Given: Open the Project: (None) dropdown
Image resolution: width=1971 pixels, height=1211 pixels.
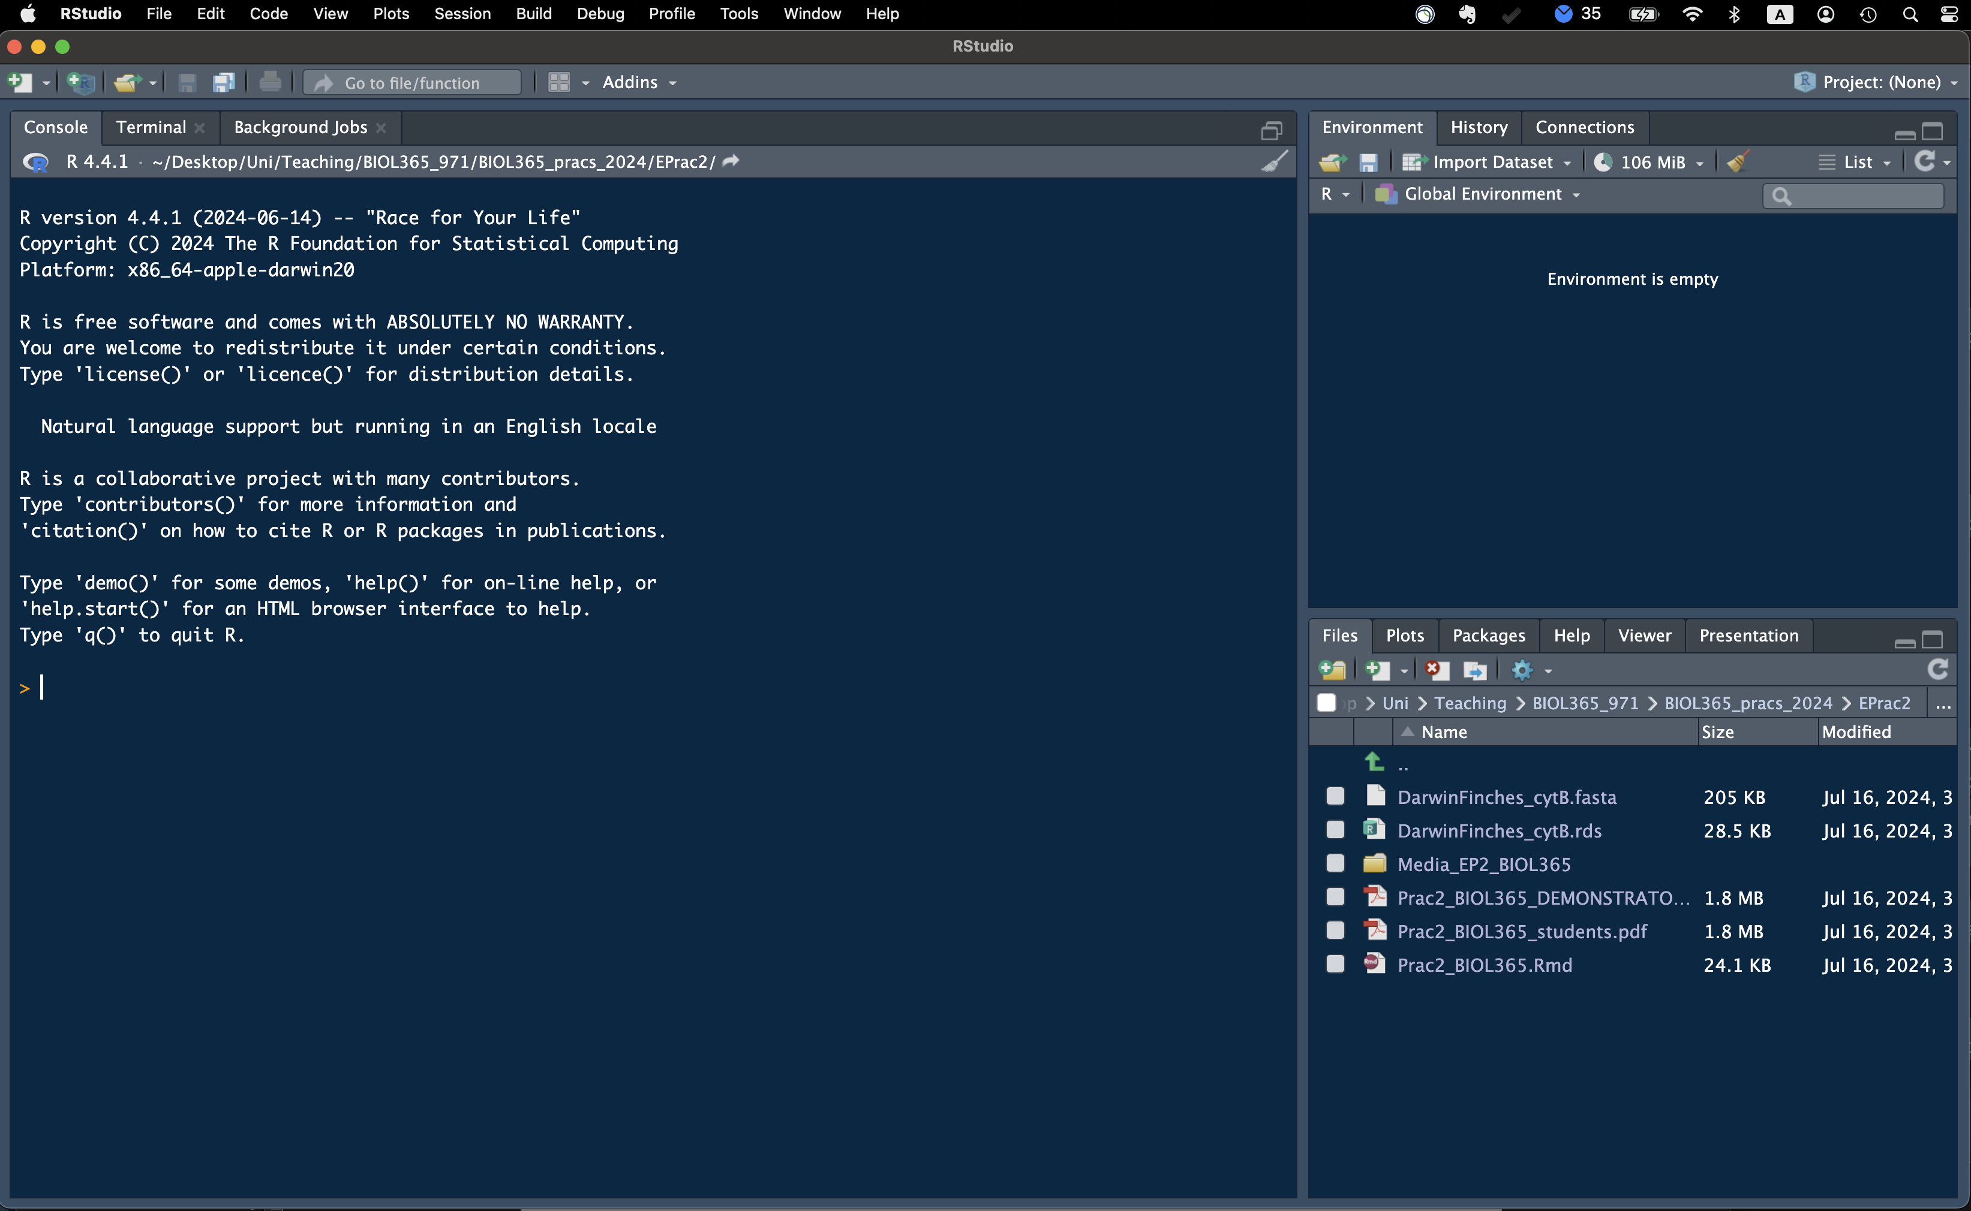Looking at the screenshot, I should coord(1876,82).
